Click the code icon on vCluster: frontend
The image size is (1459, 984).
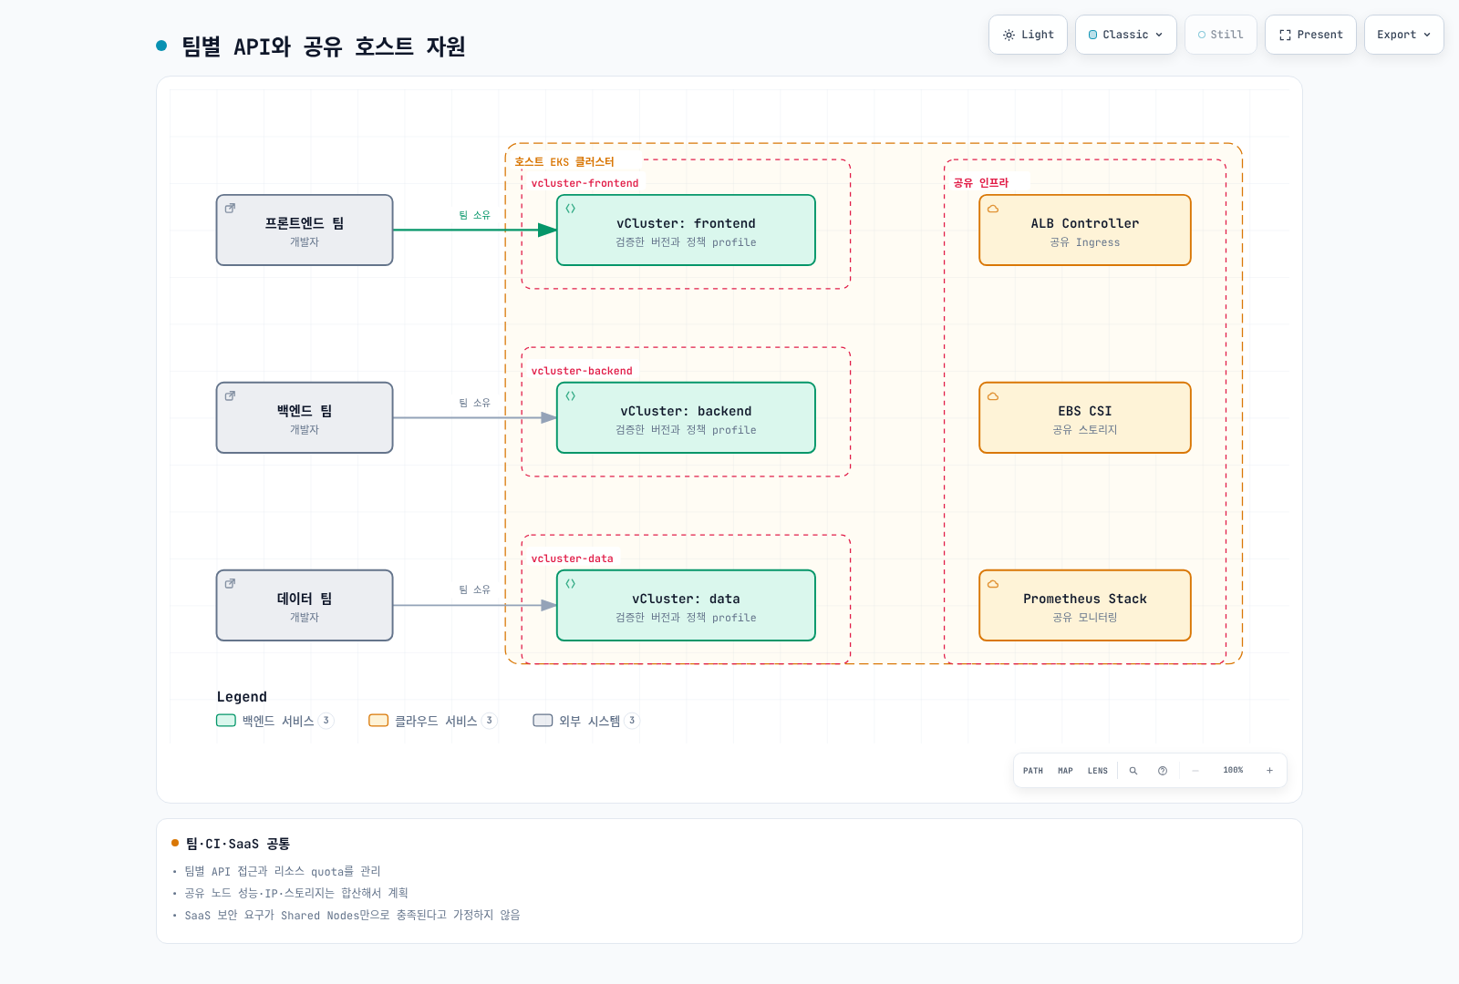point(571,209)
